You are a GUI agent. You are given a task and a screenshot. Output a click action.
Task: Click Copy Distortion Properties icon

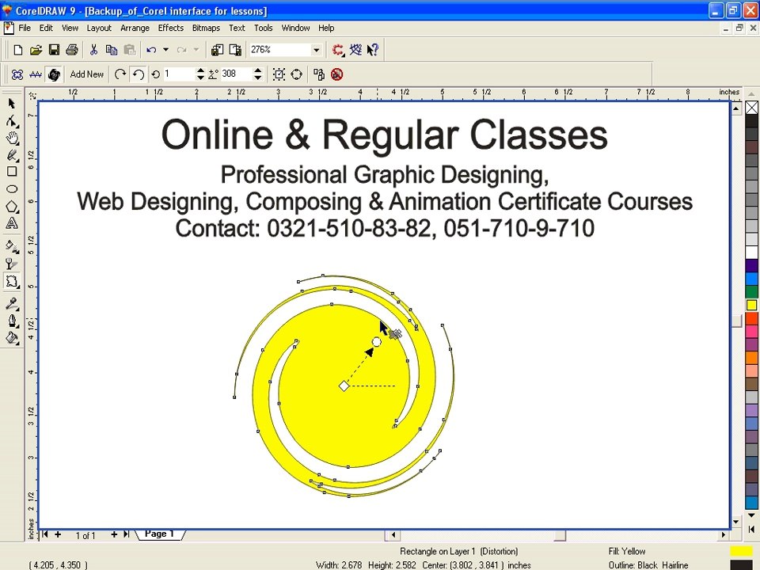319,74
